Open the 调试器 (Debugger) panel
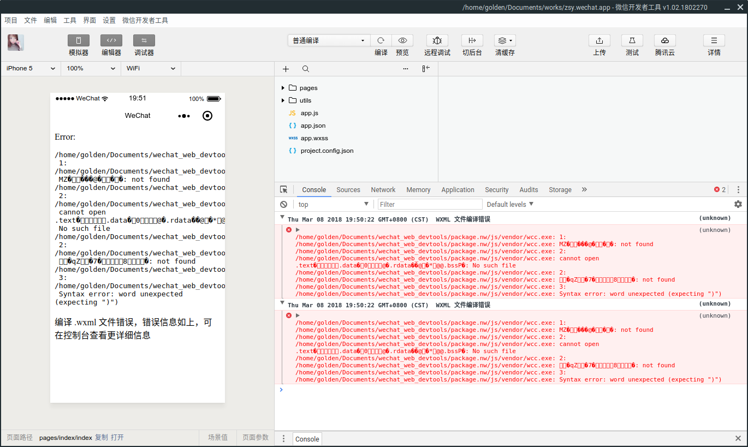This screenshot has width=748, height=447. coord(144,45)
